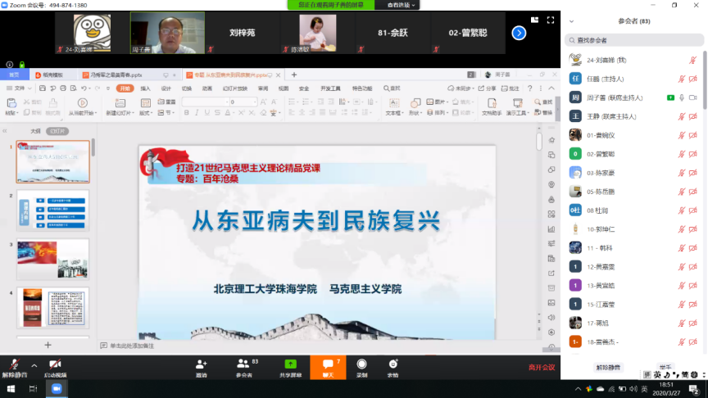
Task: Switch to the 稻壳模板 document tab
Action: point(52,75)
